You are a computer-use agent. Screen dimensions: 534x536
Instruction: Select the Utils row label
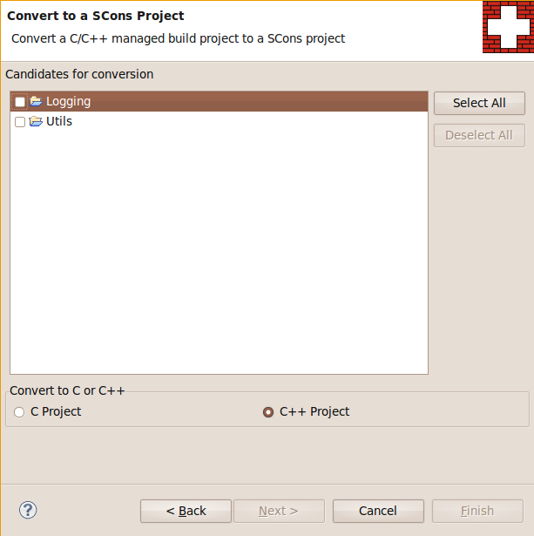pyautogui.click(x=59, y=121)
